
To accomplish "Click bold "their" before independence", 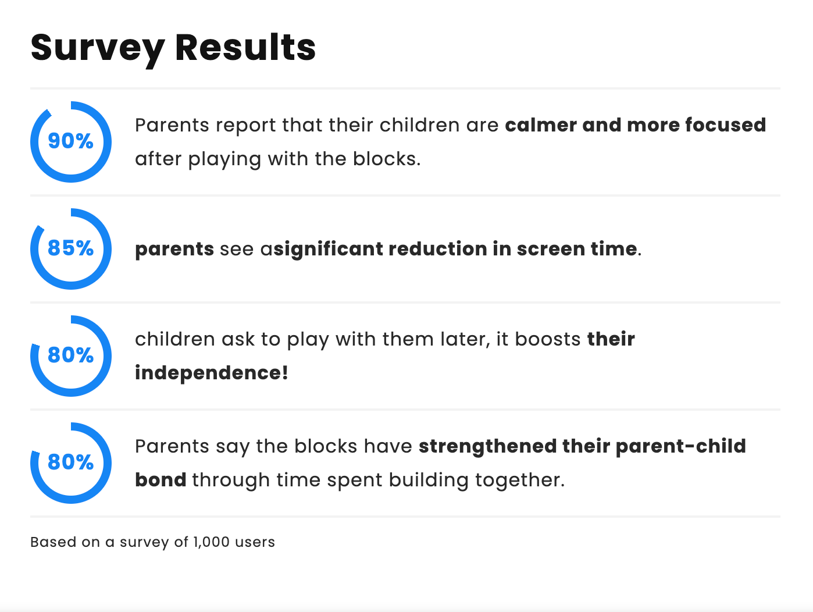I will point(611,339).
